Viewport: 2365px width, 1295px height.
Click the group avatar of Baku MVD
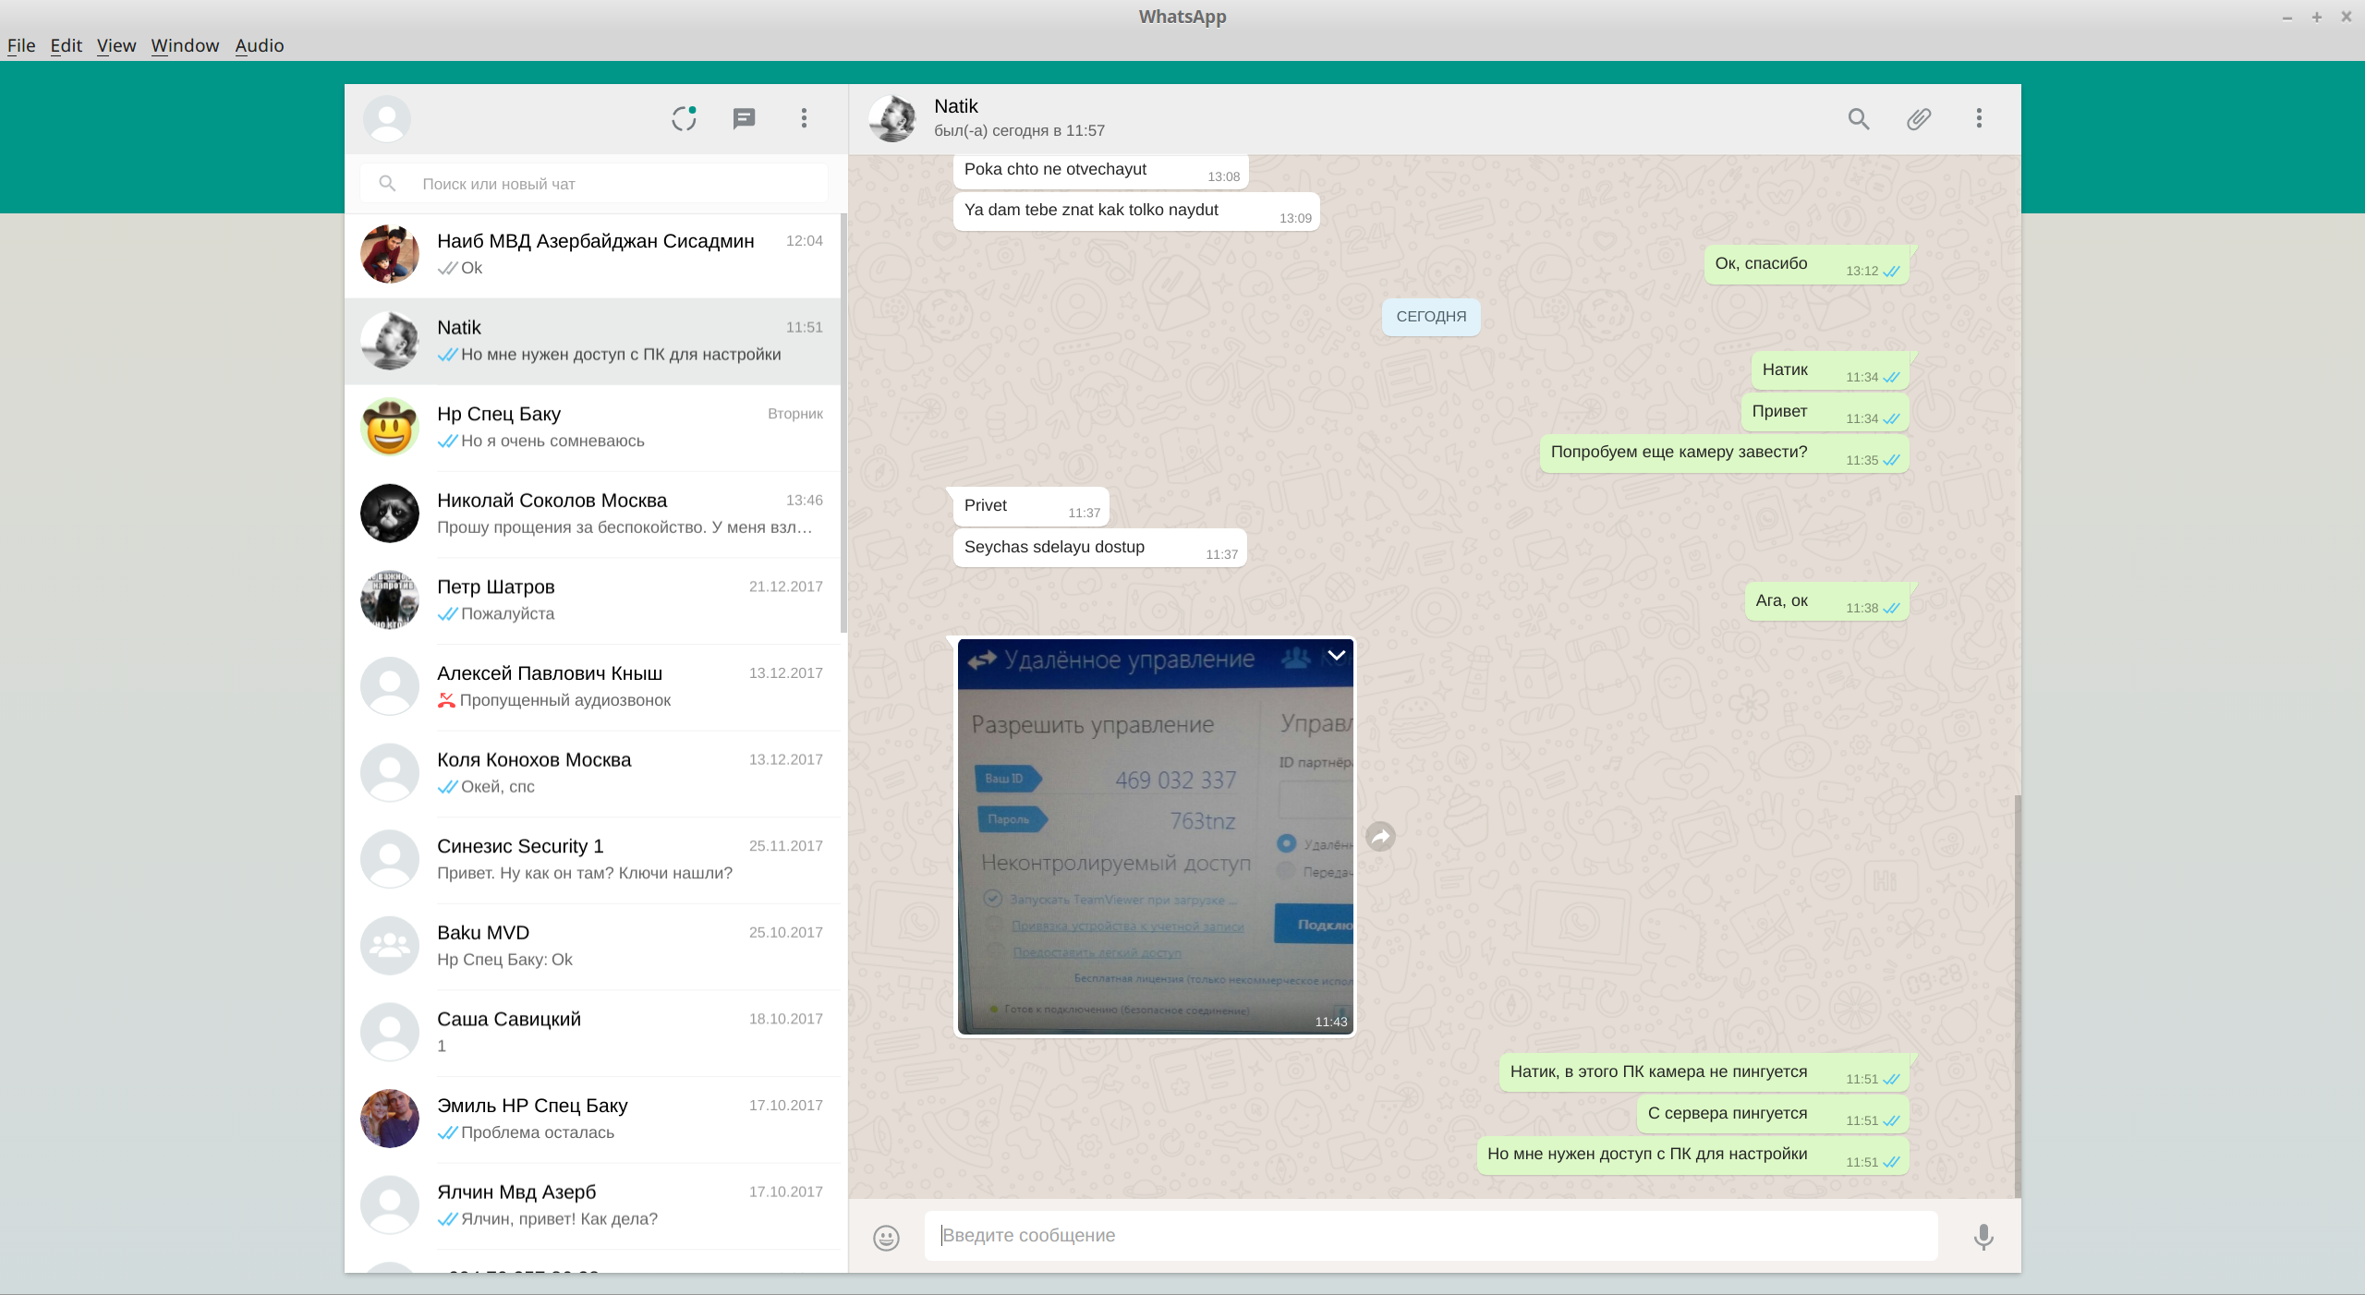point(390,946)
